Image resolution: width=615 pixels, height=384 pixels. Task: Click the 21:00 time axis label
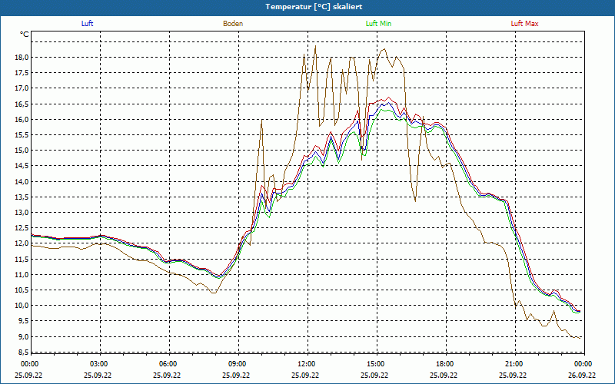click(514, 364)
